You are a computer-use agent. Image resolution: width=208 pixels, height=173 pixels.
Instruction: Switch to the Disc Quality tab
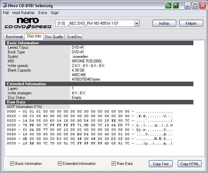tap(54, 37)
